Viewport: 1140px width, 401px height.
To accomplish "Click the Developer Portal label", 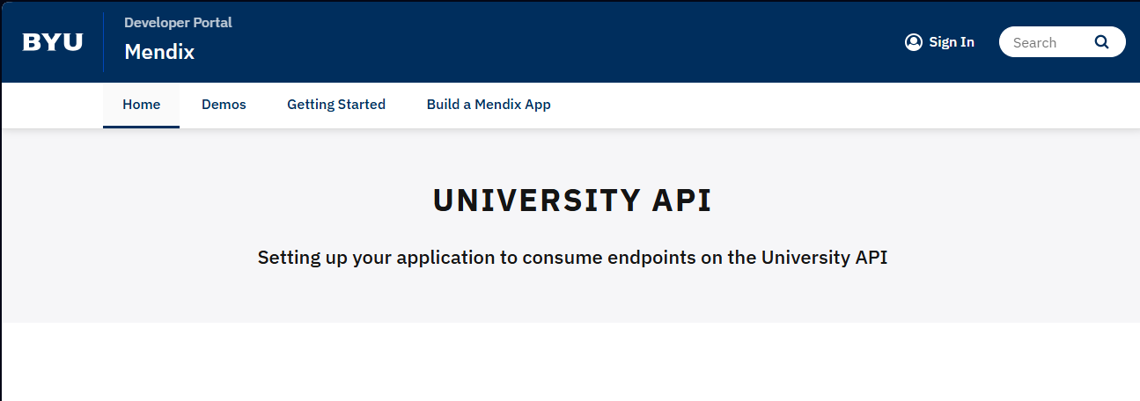I will pos(178,23).
